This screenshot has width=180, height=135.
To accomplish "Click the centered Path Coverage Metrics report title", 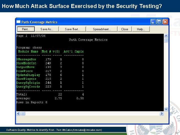I will click(88, 40).
